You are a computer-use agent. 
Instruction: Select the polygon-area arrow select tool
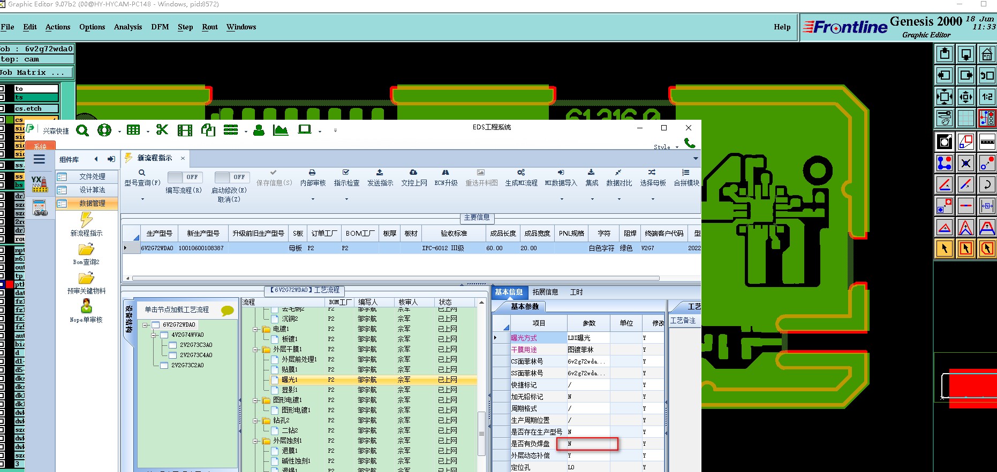coord(987,249)
